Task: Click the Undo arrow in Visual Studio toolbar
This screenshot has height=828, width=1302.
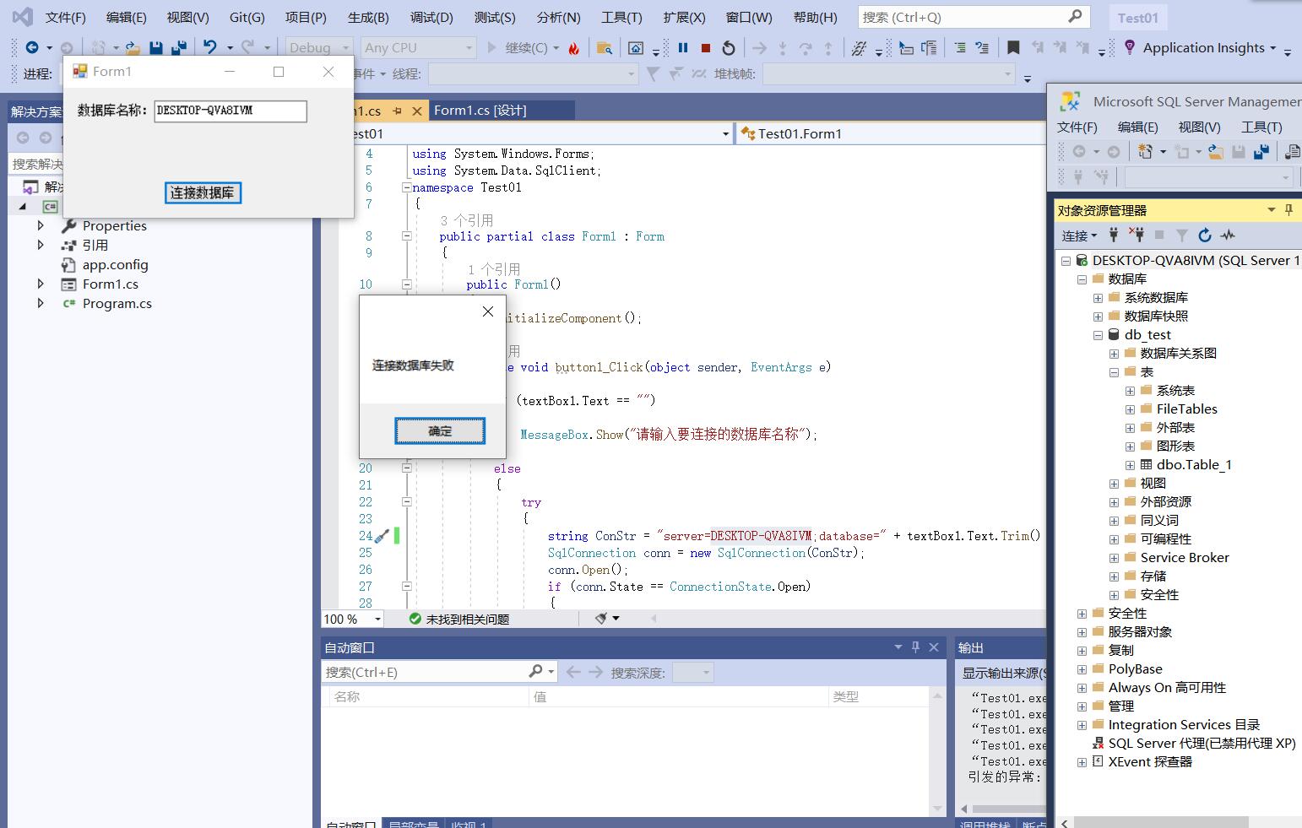Action: point(209,48)
